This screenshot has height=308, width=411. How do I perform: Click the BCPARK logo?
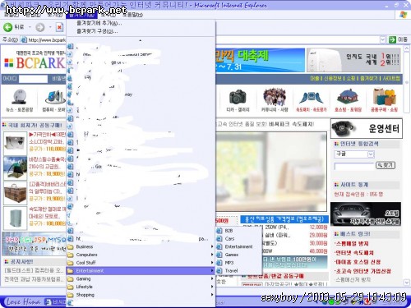tap(35, 62)
